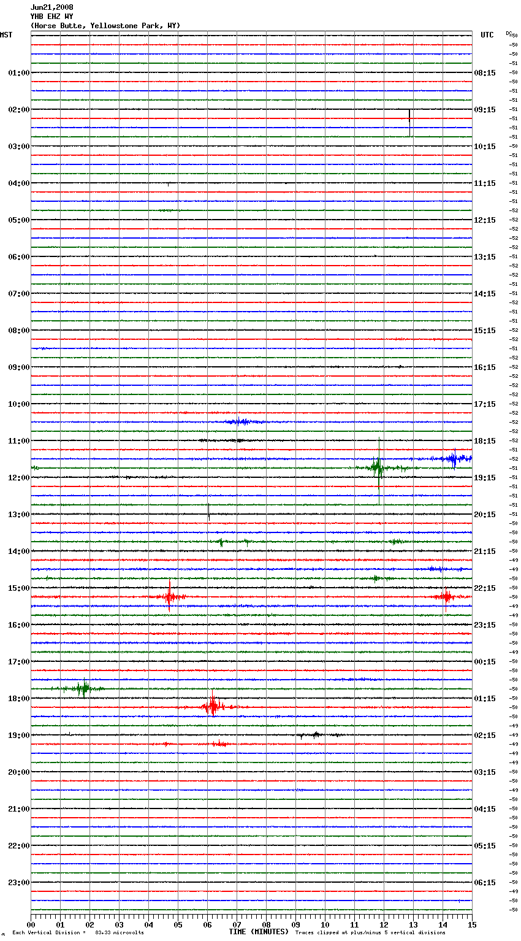This screenshot has width=521, height=941.
Task: Select the 10:00 MST hour label
Action: 18,404
